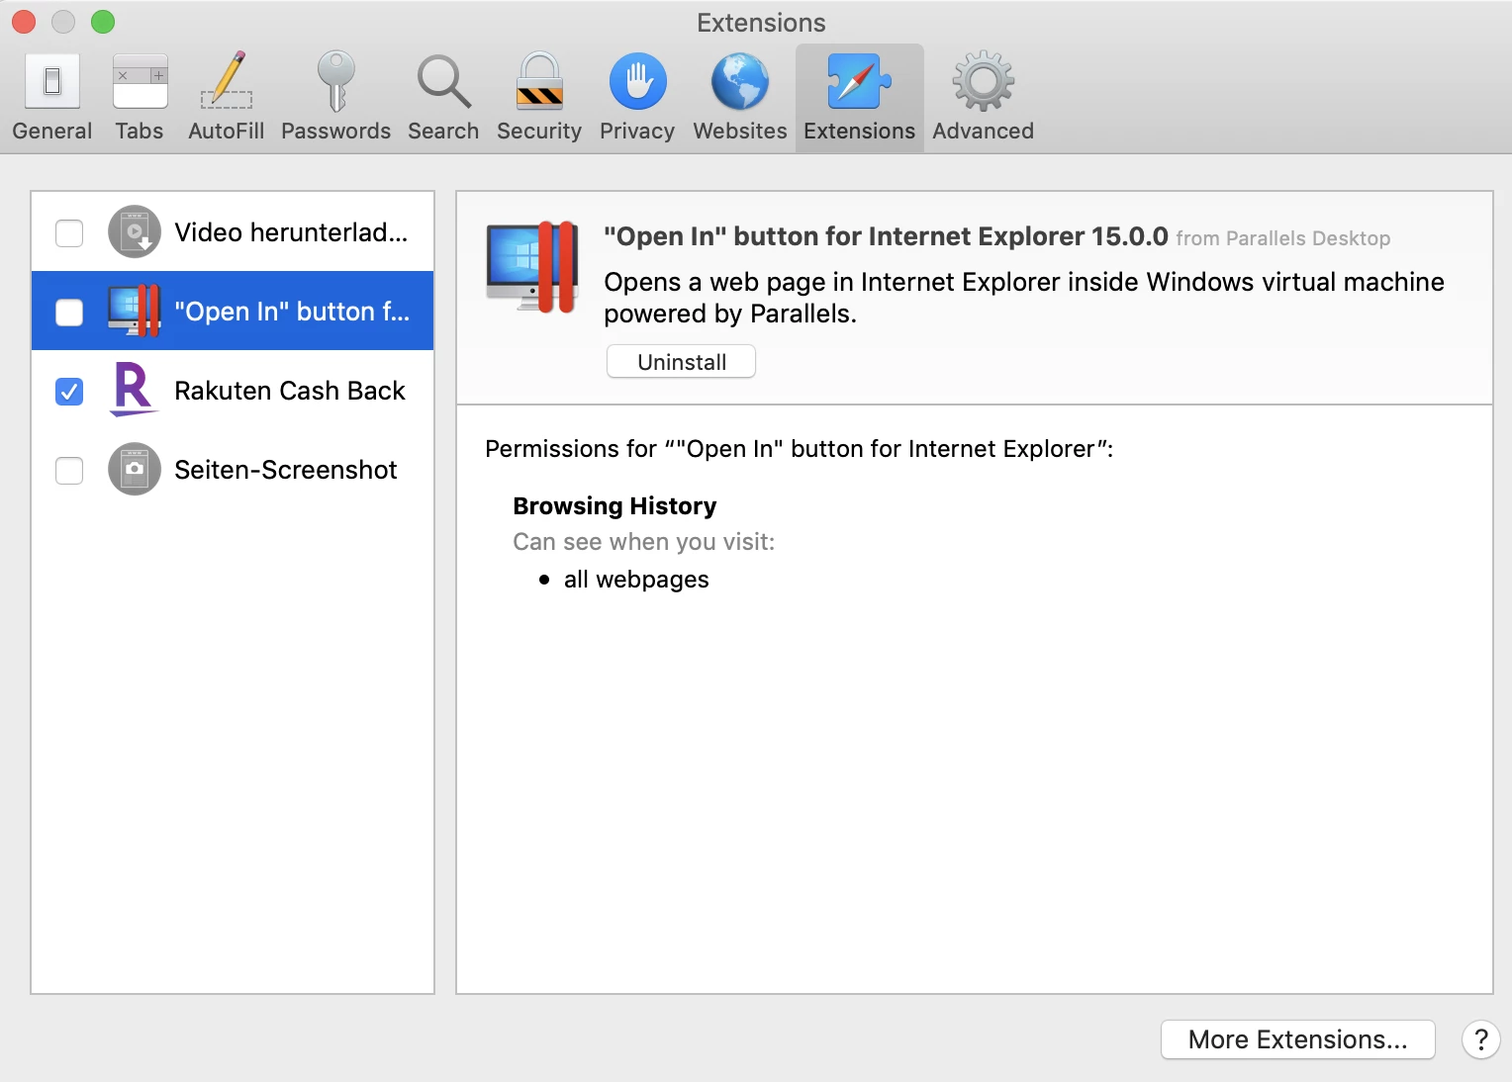The image size is (1512, 1082).
Task: Open the Tabs preferences icon
Action: click(x=140, y=81)
